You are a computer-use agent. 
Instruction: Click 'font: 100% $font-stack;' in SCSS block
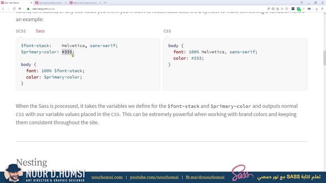[x=56, y=71]
